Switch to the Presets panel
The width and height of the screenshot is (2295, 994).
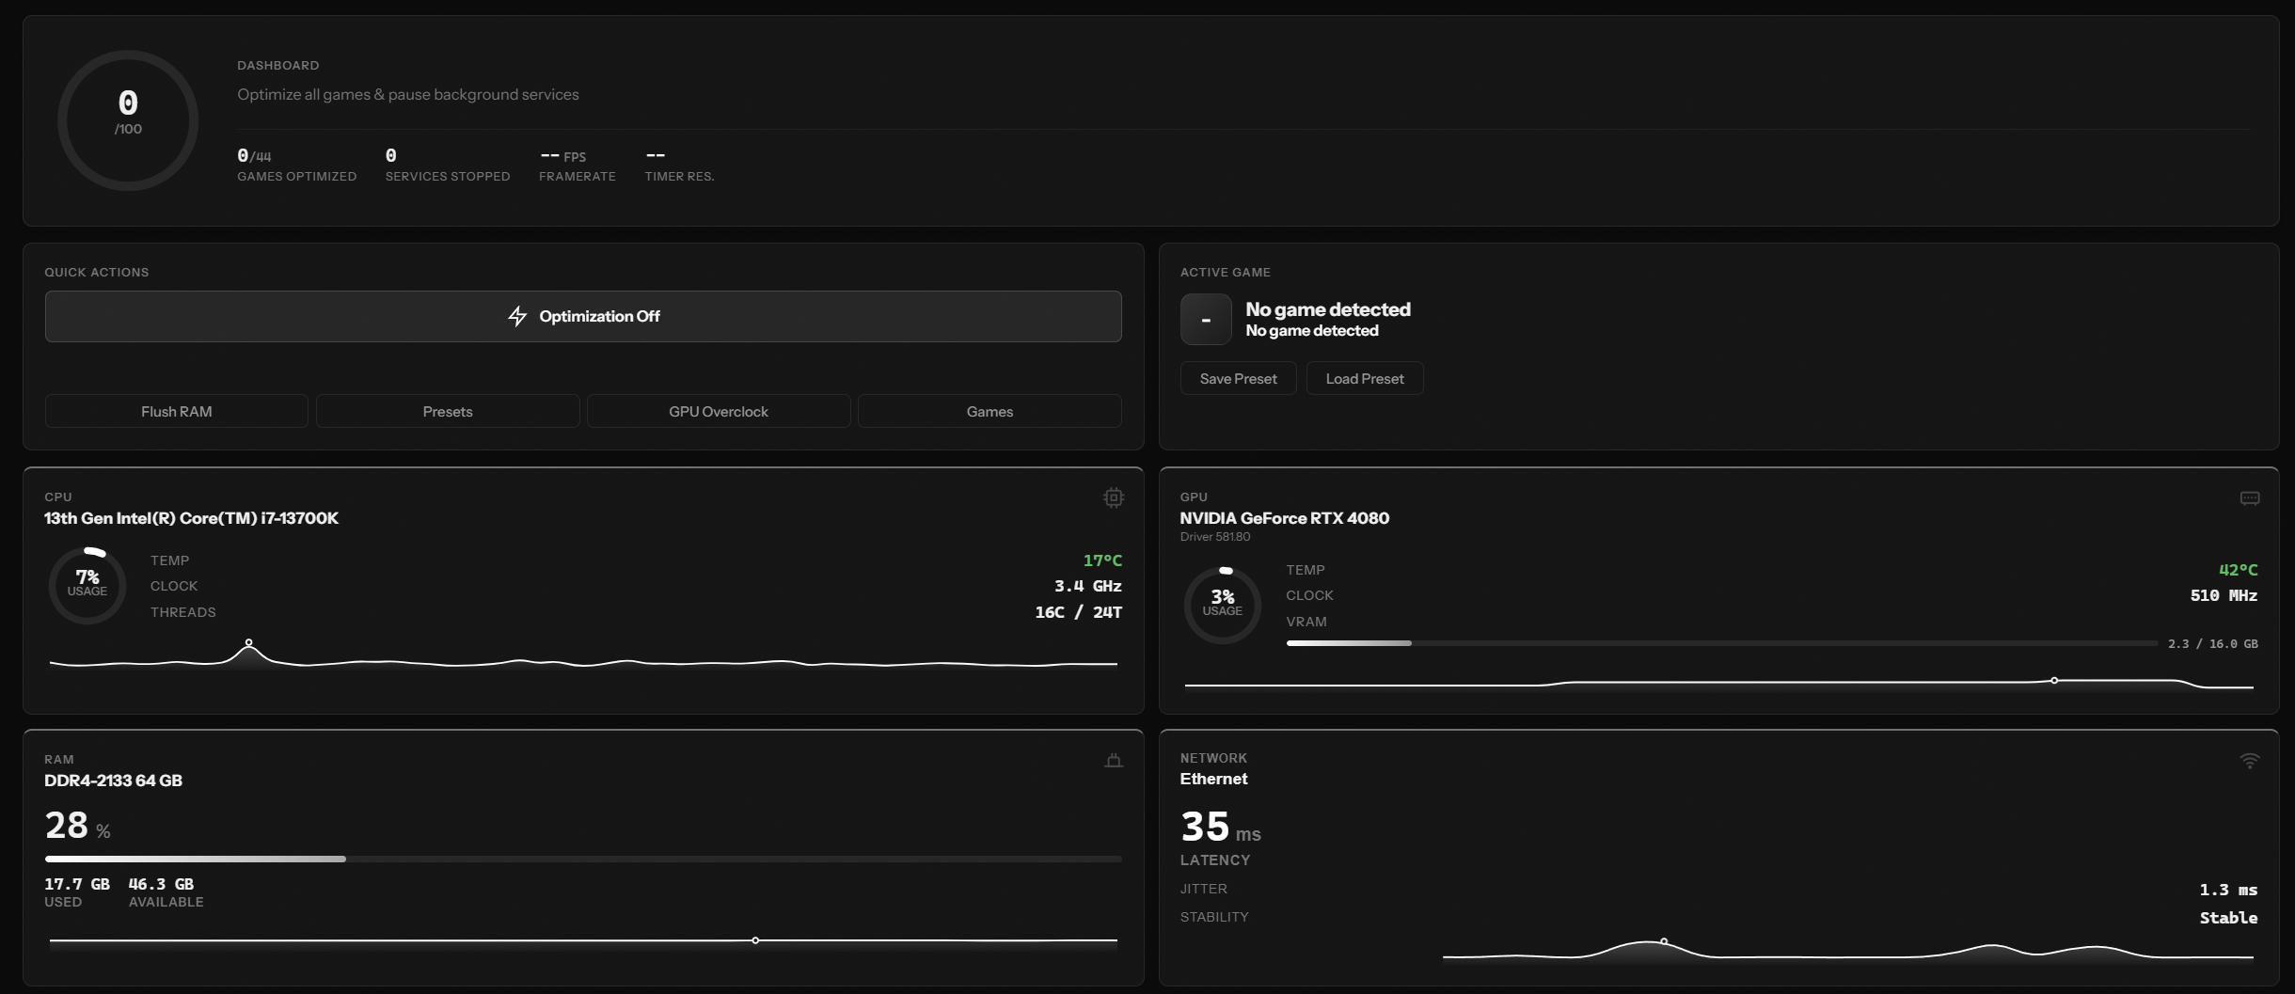tap(448, 411)
